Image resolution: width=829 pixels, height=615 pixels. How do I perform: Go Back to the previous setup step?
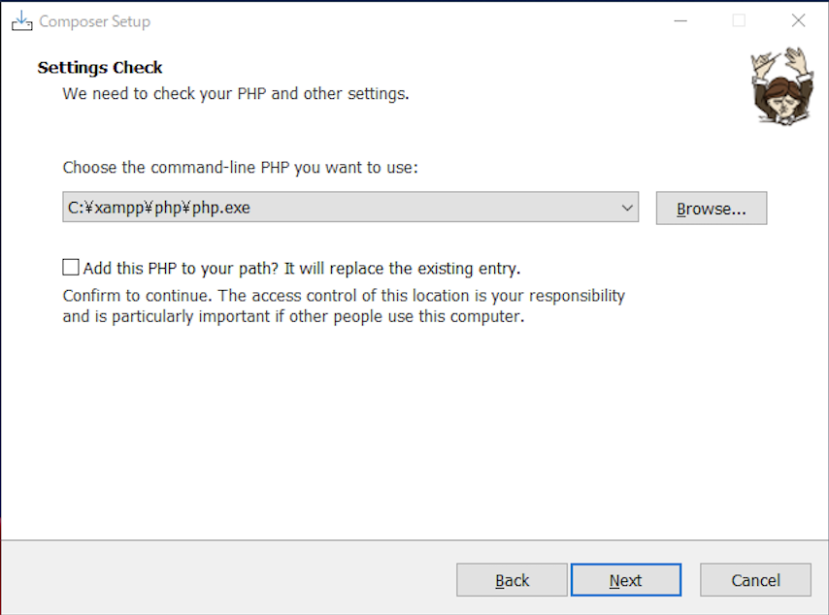click(512, 580)
